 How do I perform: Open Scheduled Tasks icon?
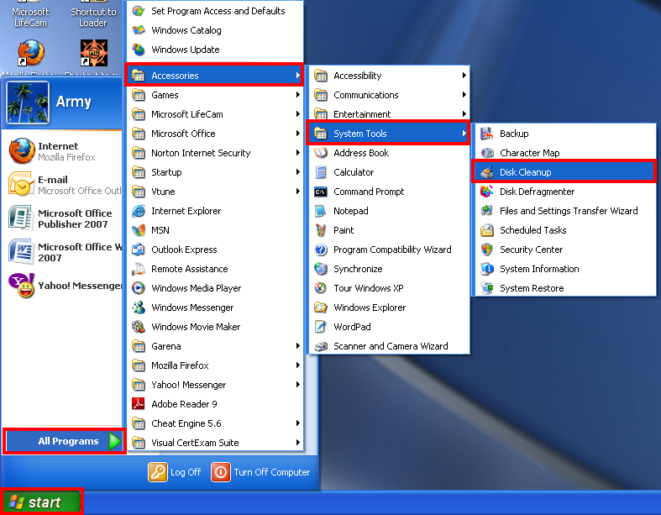[x=487, y=230]
